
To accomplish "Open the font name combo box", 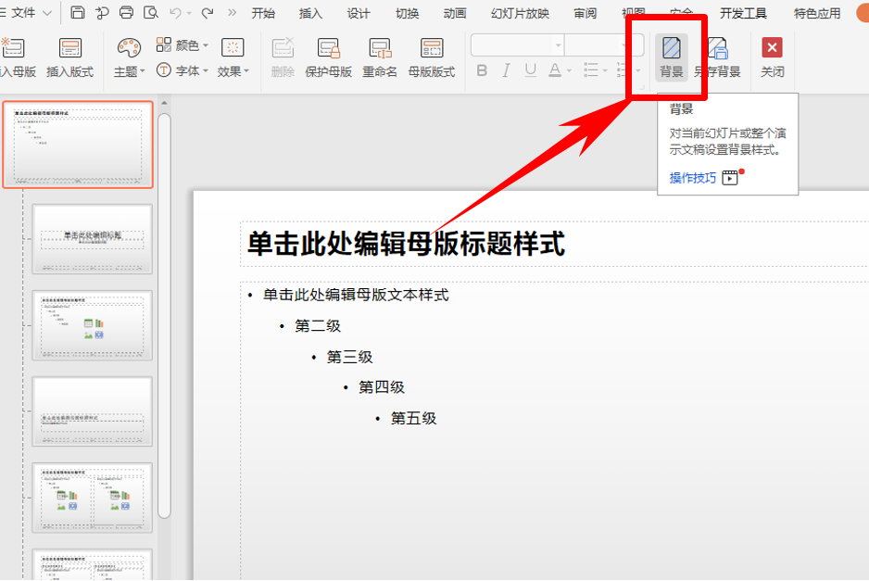I will 518,44.
